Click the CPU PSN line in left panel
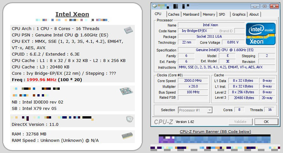Screen dimensions: 283x153 tap(60, 35)
